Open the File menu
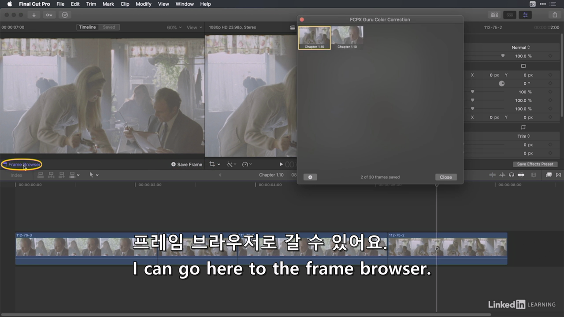 60,4
